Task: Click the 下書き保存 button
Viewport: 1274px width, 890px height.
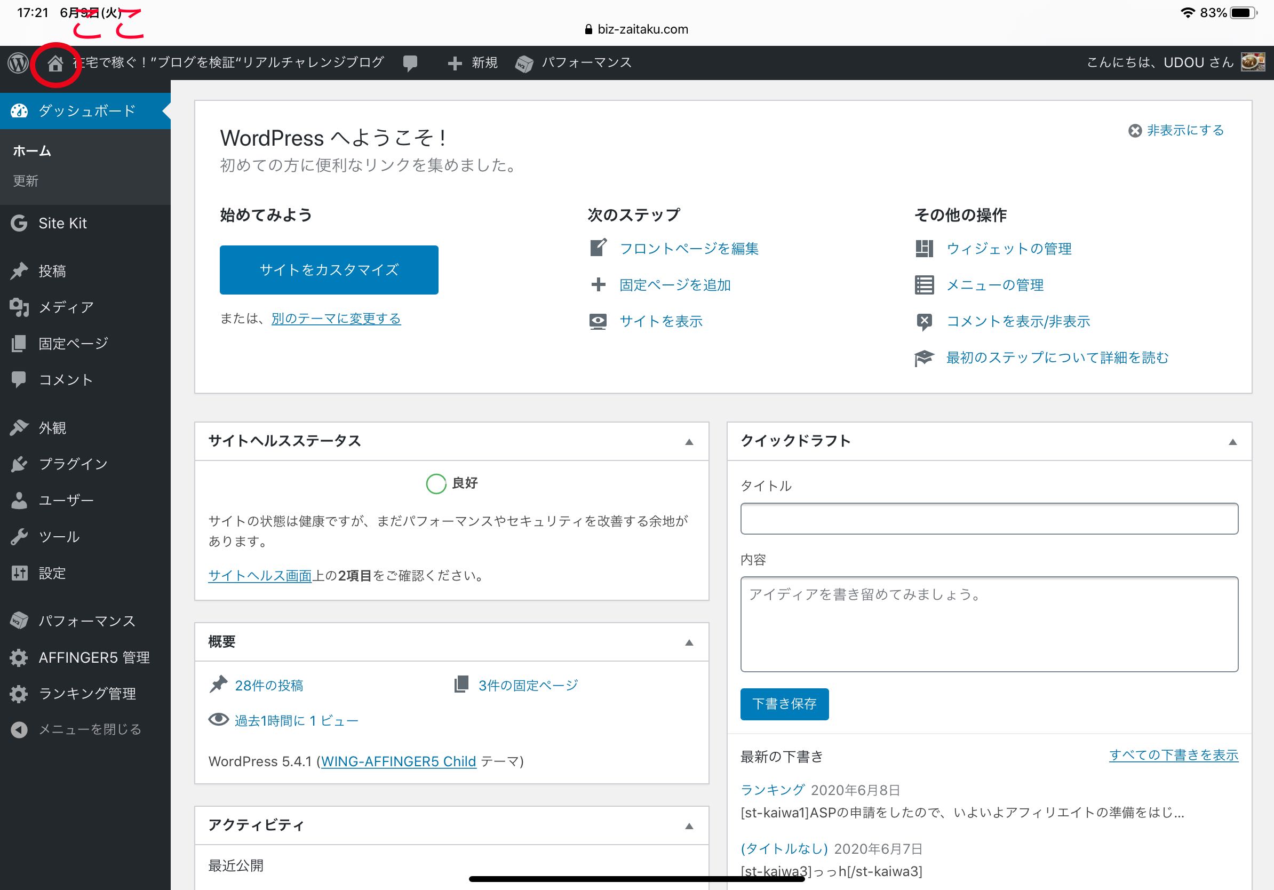Action: tap(784, 704)
